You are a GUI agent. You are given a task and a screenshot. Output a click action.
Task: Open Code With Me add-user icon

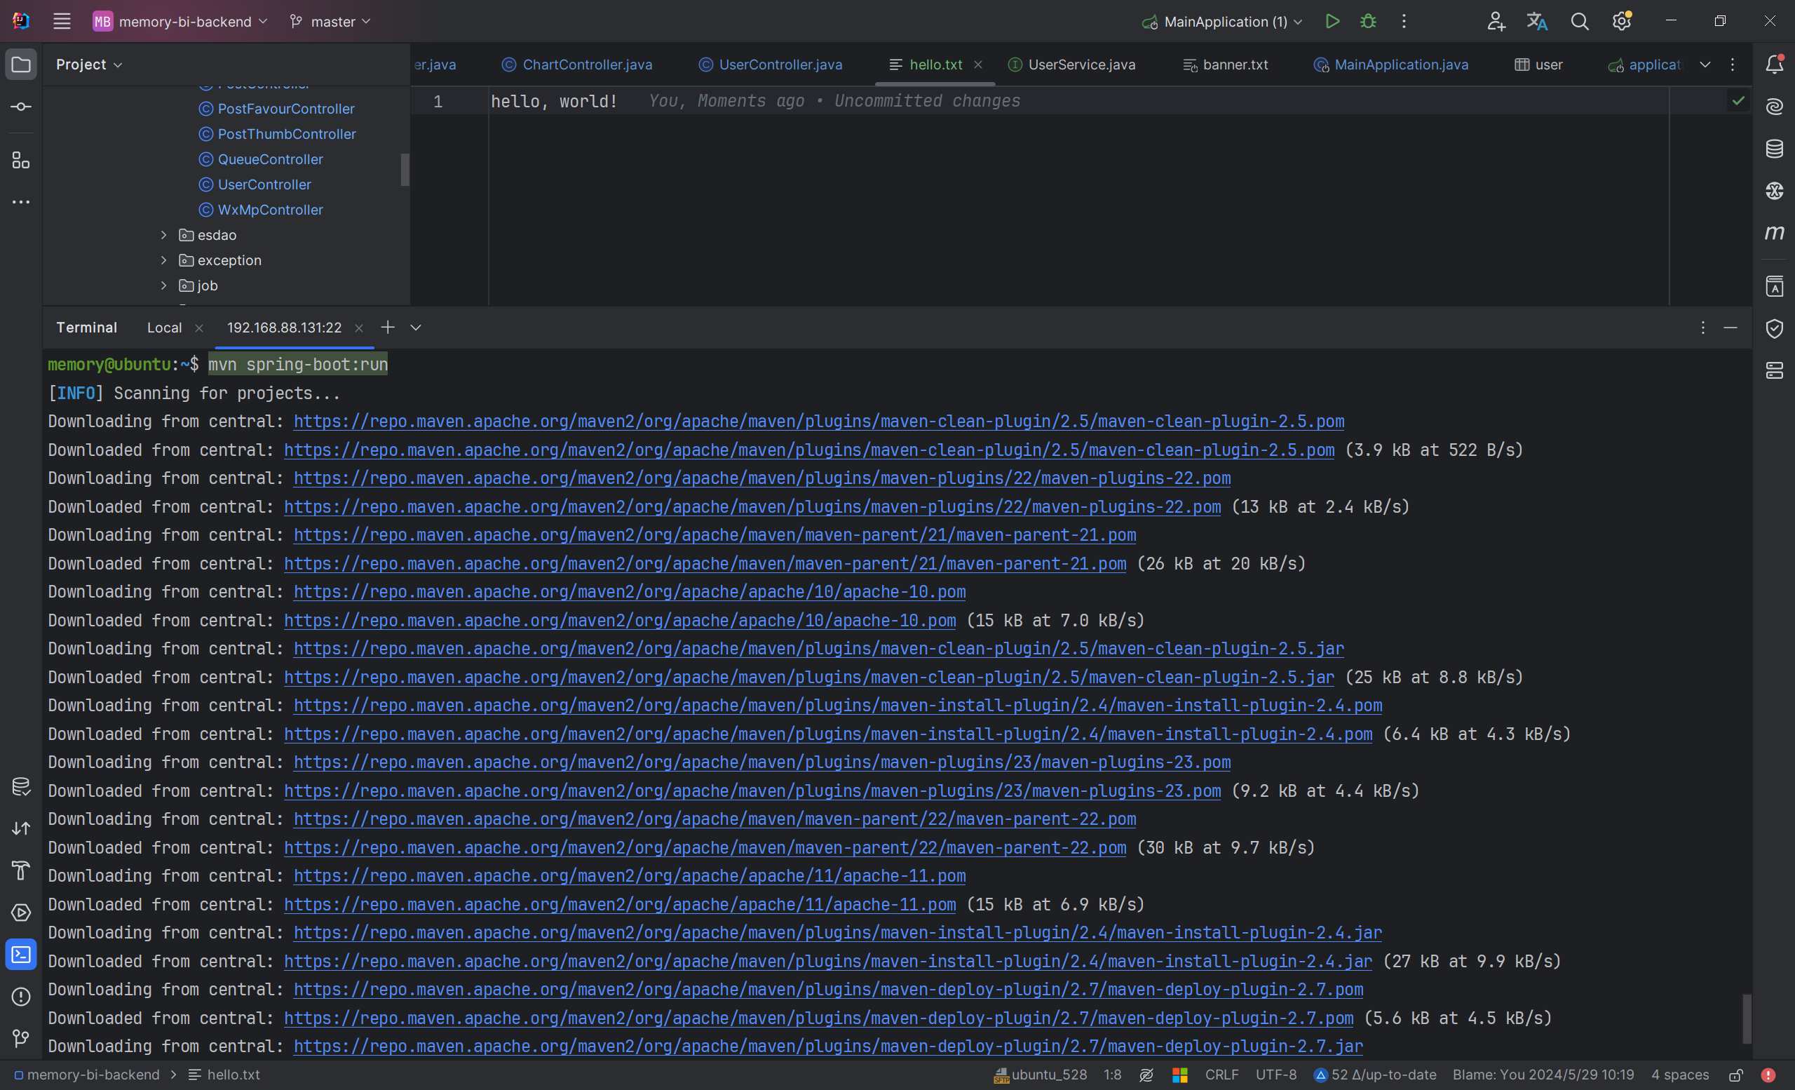click(x=1496, y=21)
